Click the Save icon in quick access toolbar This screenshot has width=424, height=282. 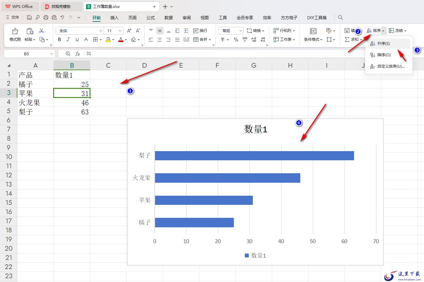point(29,17)
